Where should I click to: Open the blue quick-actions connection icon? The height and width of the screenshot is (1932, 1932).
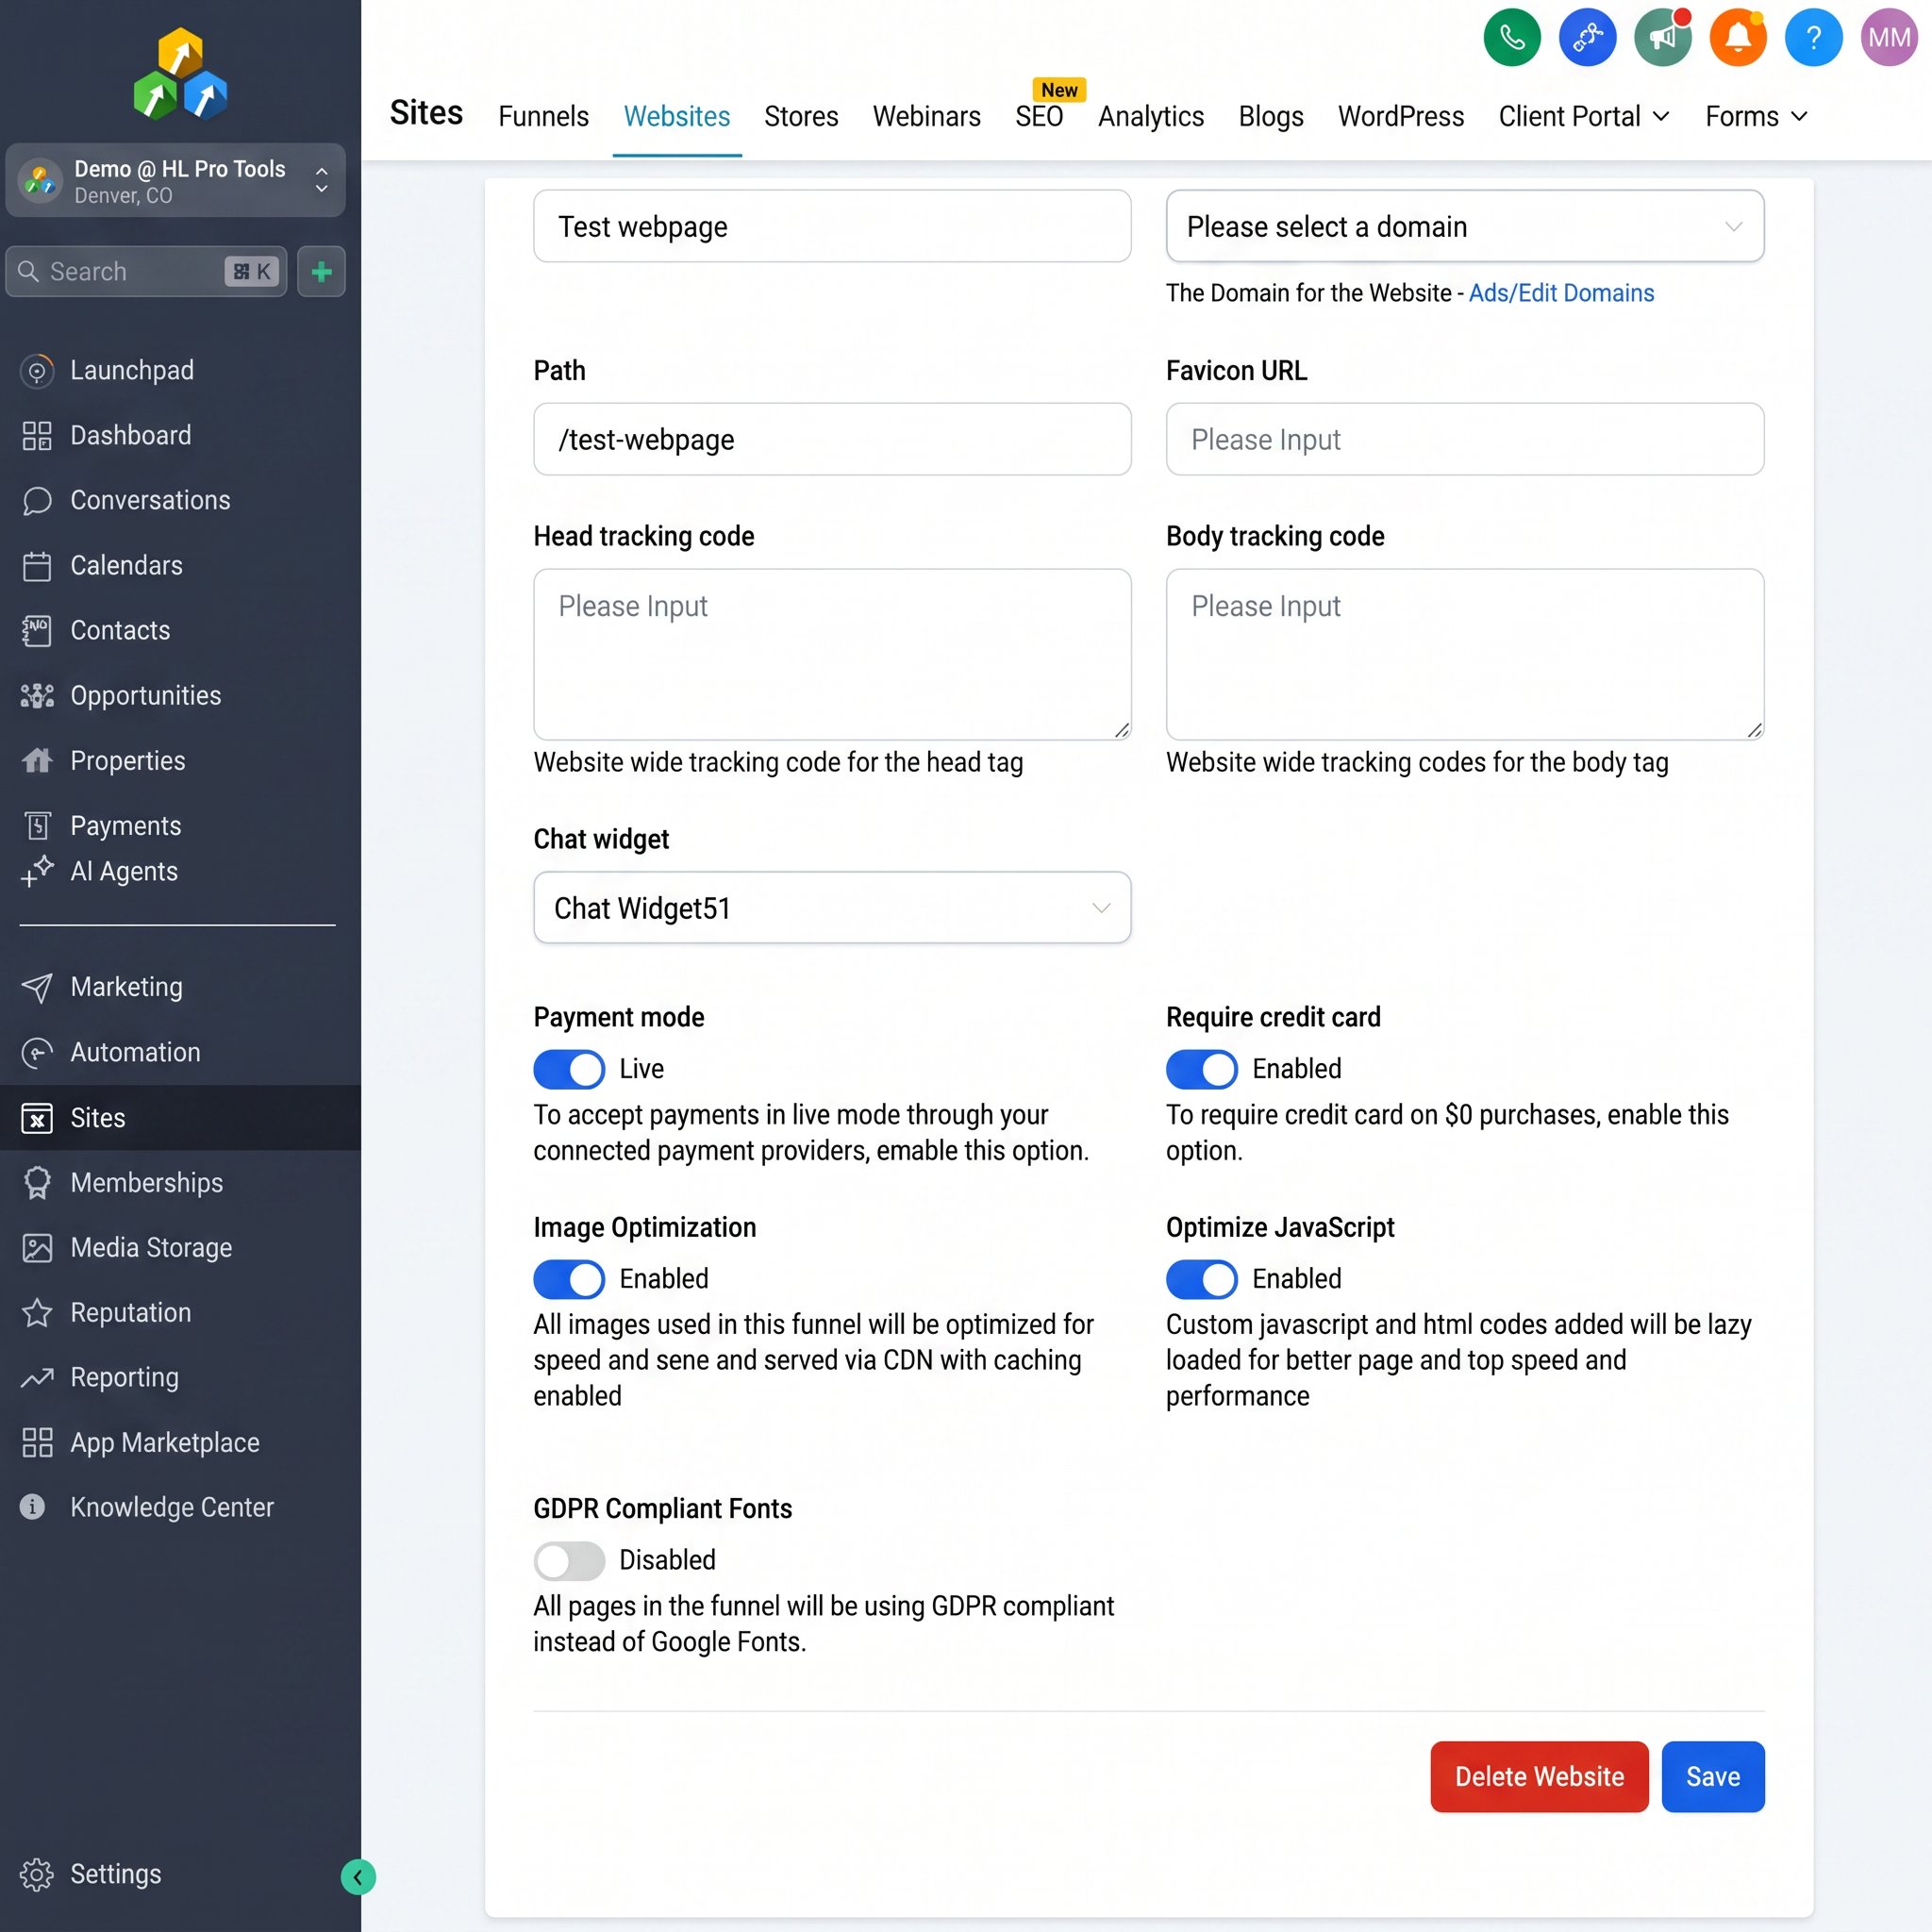click(1587, 38)
